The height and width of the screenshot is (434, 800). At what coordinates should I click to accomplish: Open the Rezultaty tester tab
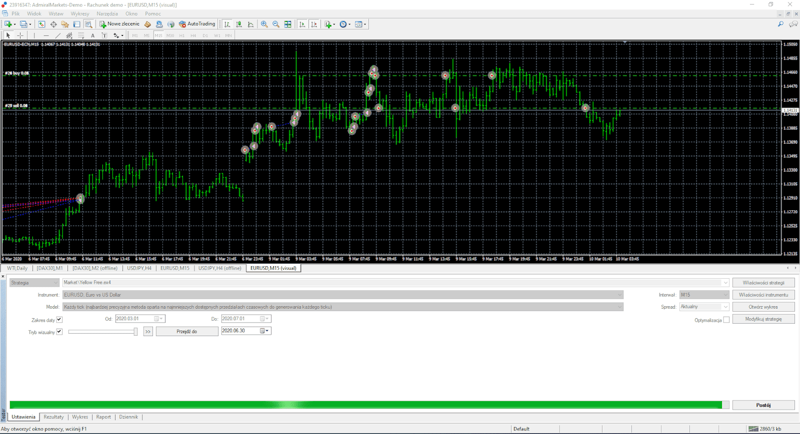pyautogui.click(x=53, y=417)
